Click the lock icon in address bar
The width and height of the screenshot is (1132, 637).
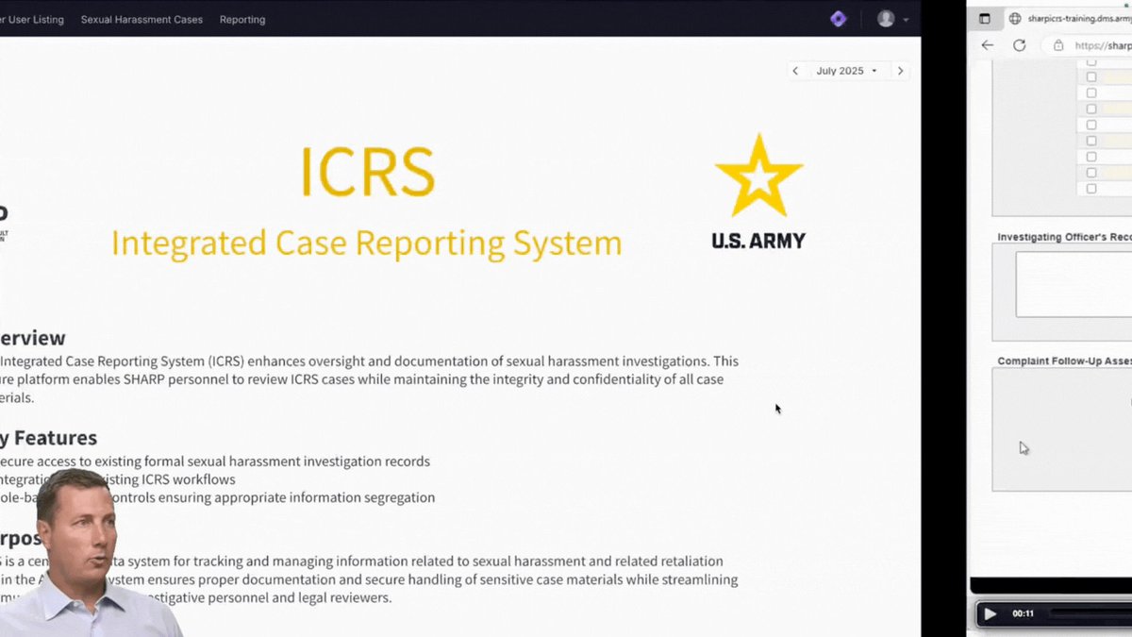point(1058,45)
